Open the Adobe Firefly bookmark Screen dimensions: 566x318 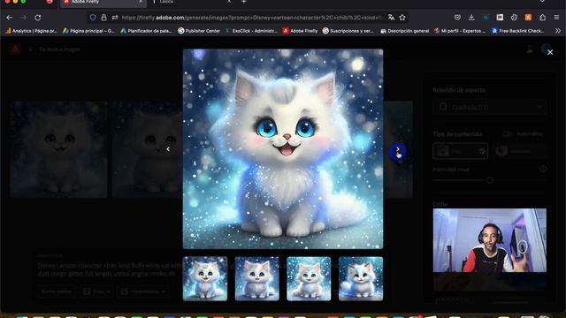tap(300, 31)
